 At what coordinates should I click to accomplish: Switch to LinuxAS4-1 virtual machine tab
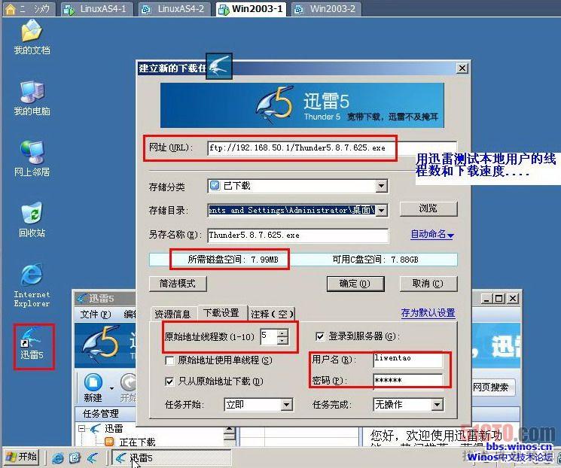point(97,9)
